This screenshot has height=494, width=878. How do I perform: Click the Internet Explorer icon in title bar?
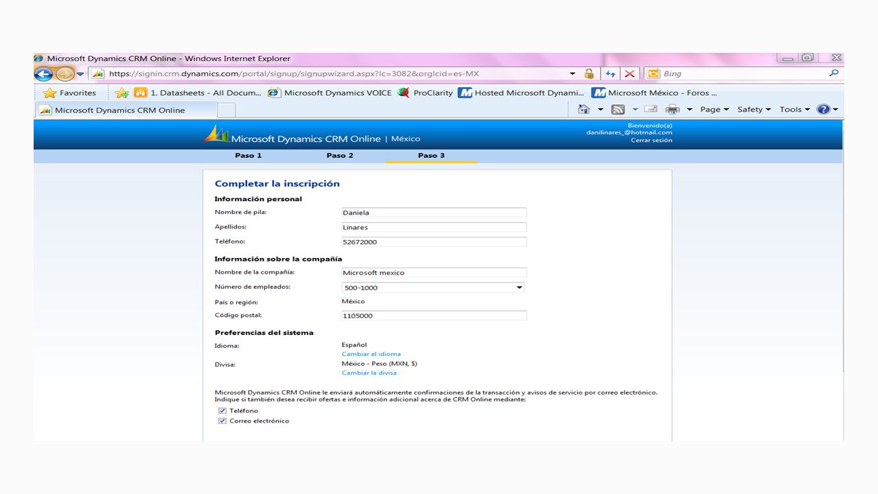39,58
